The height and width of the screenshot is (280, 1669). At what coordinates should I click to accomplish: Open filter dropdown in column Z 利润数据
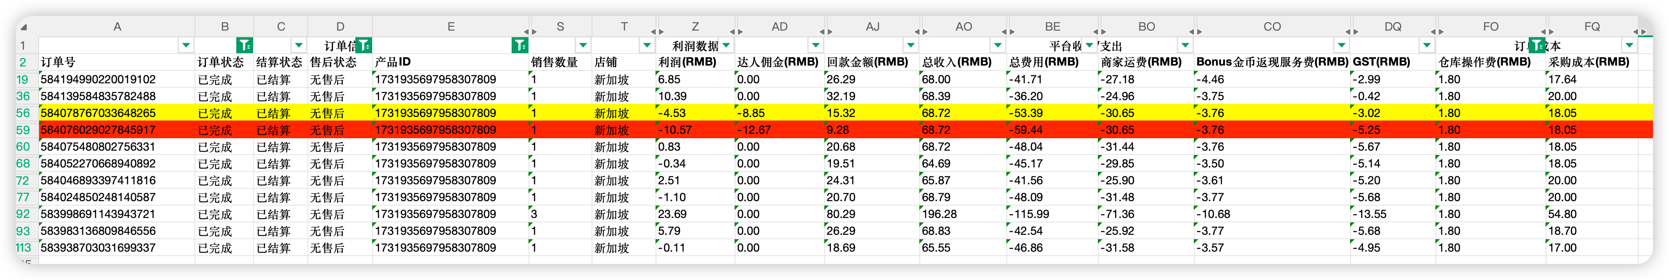click(726, 45)
